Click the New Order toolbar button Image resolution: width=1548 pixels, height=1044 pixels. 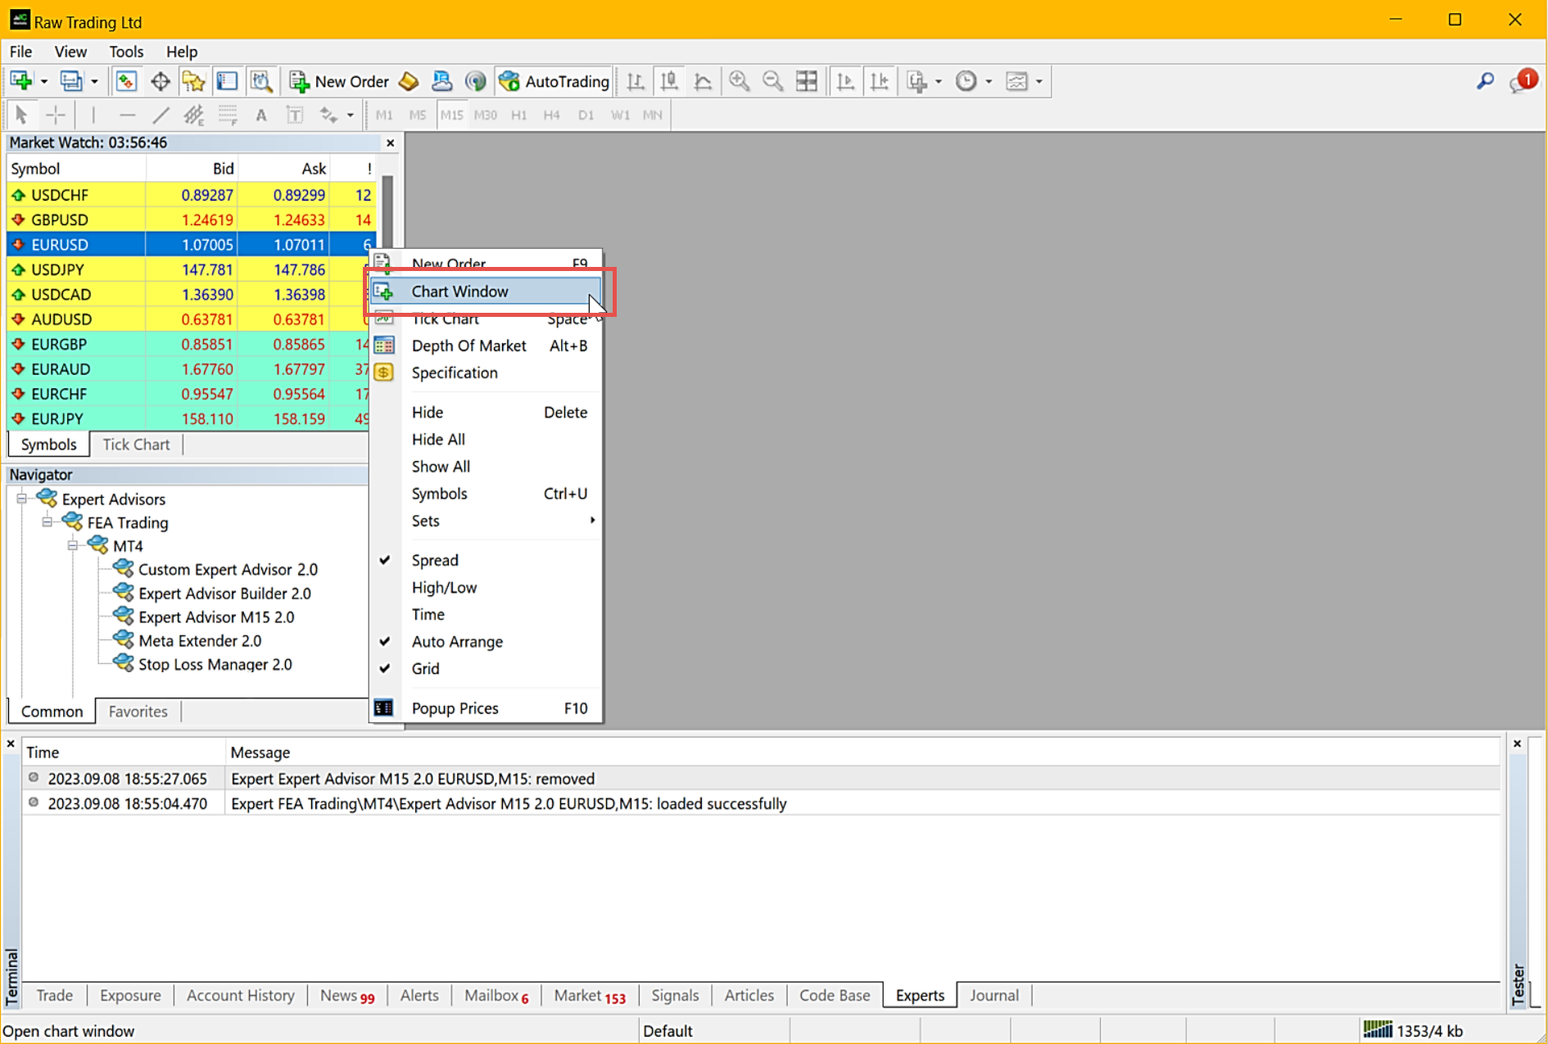(339, 81)
